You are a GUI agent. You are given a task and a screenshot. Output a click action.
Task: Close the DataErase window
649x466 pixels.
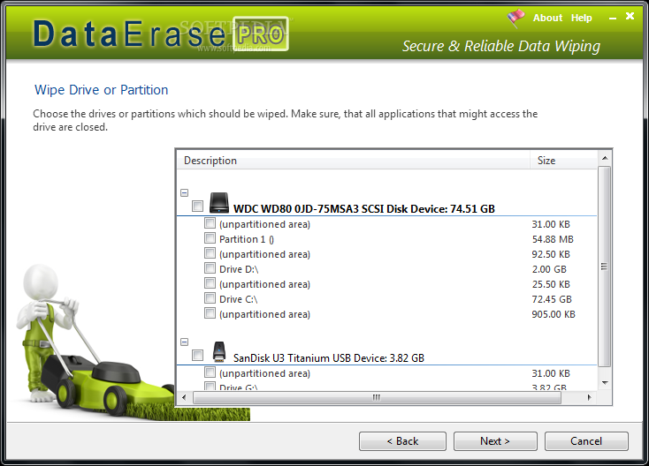[630, 16]
